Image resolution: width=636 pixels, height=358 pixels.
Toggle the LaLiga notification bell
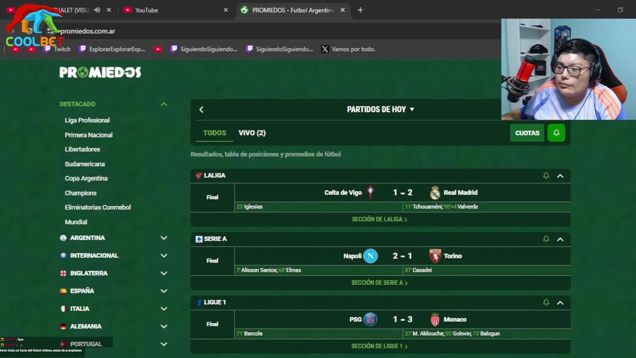(x=546, y=176)
